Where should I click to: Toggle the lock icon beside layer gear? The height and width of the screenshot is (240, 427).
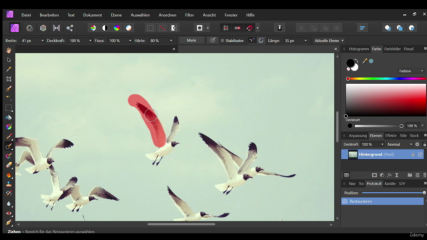424,144
